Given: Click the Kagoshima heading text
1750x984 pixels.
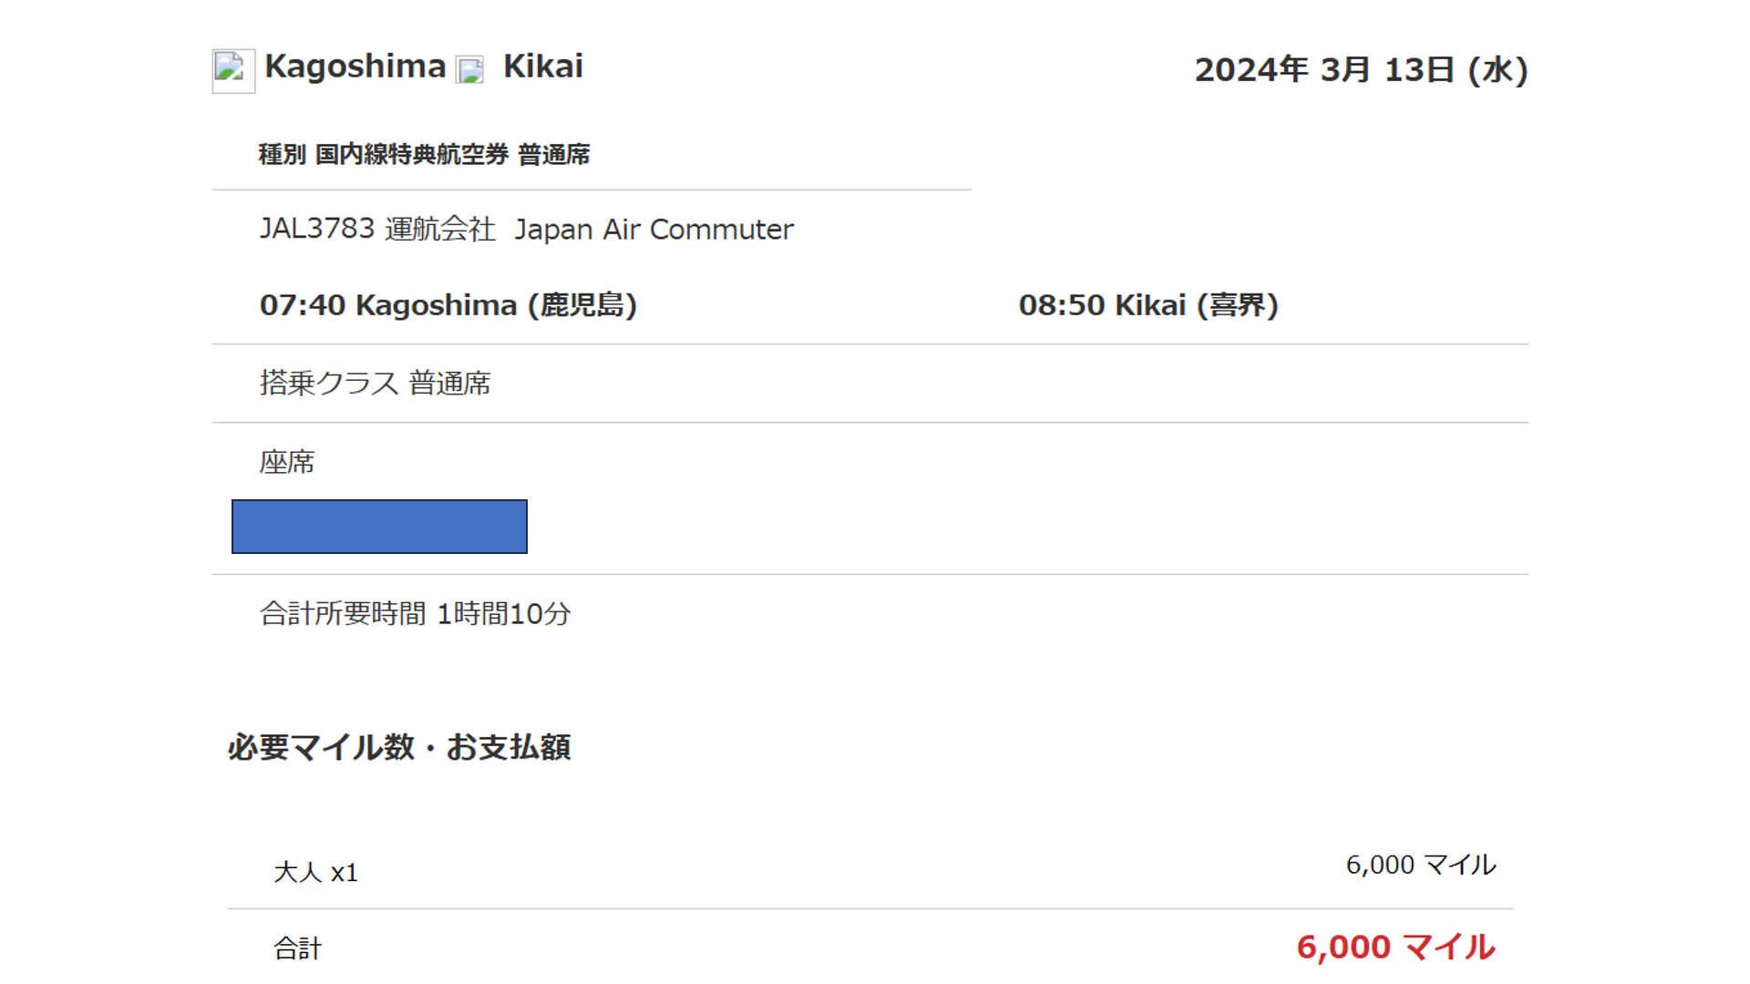Looking at the screenshot, I should coord(355,67).
